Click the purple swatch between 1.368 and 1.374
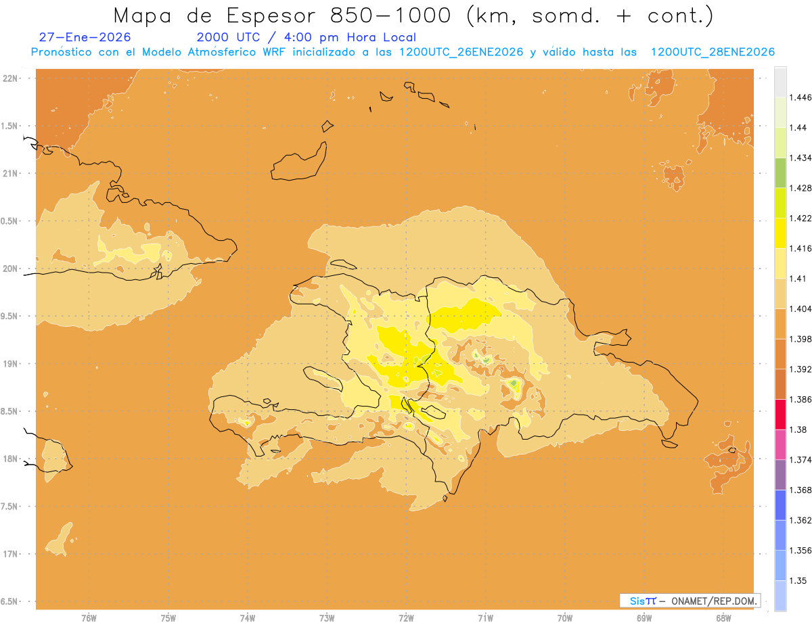Viewport: 812px width, 627px height. [x=780, y=474]
